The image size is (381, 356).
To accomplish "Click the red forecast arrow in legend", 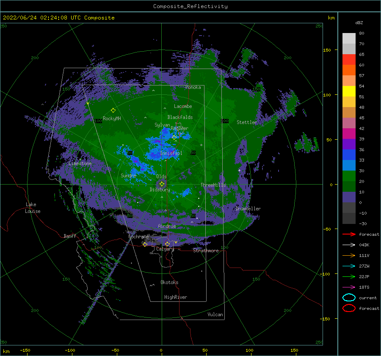I will [349, 234].
